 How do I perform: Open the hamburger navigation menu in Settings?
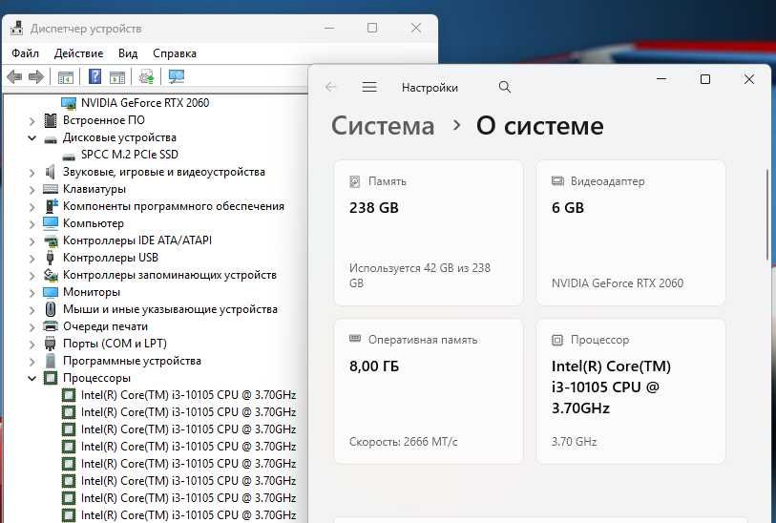(369, 87)
